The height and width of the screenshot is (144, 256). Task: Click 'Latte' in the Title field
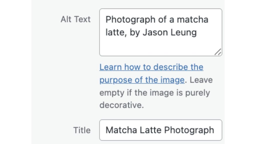point(150,130)
